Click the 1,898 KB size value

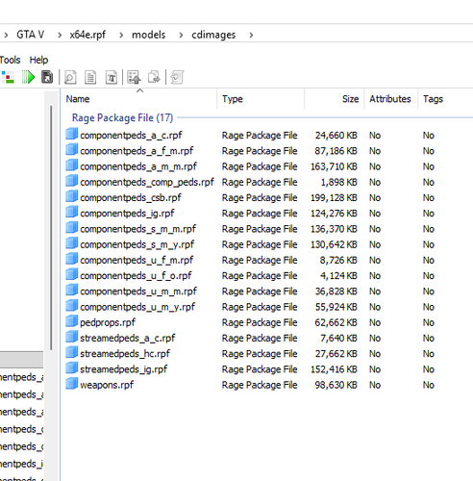pos(339,182)
